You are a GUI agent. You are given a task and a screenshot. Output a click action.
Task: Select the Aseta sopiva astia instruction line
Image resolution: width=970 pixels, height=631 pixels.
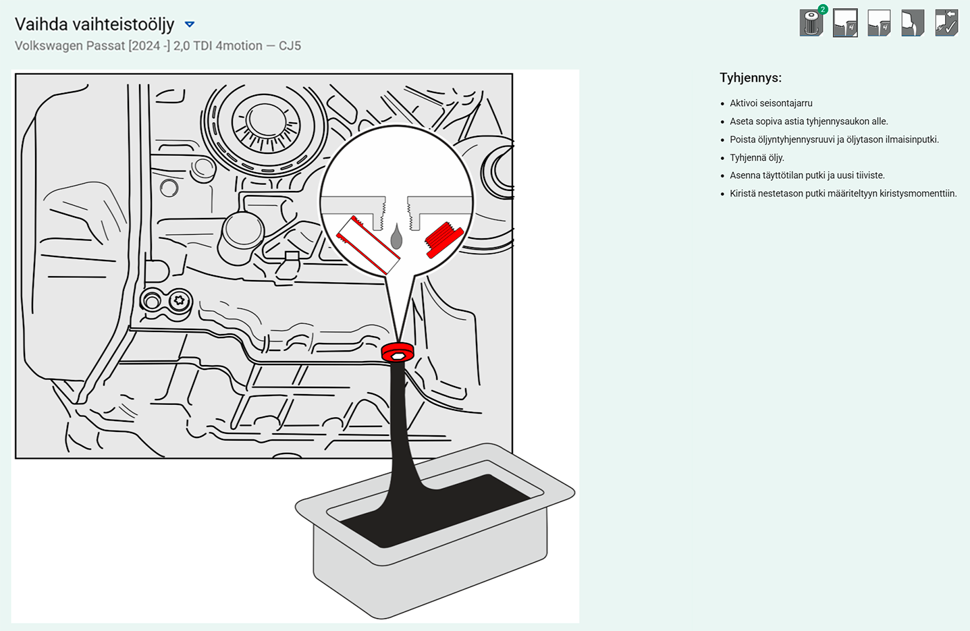(x=809, y=121)
